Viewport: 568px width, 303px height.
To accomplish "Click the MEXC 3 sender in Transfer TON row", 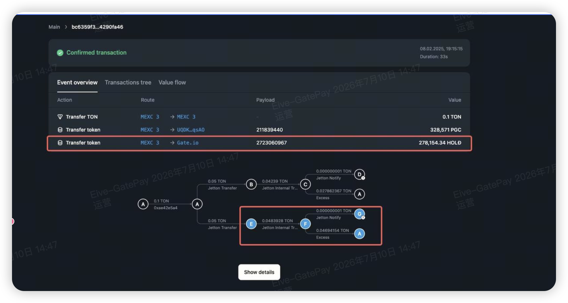I will click(x=150, y=117).
